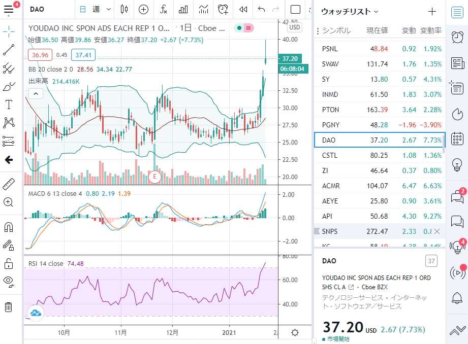
Task: Toggle hide all drawings eye icon
Action: tap(9, 282)
